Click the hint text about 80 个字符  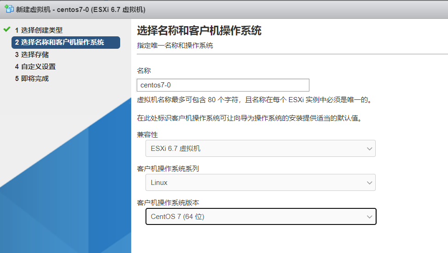(x=255, y=100)
